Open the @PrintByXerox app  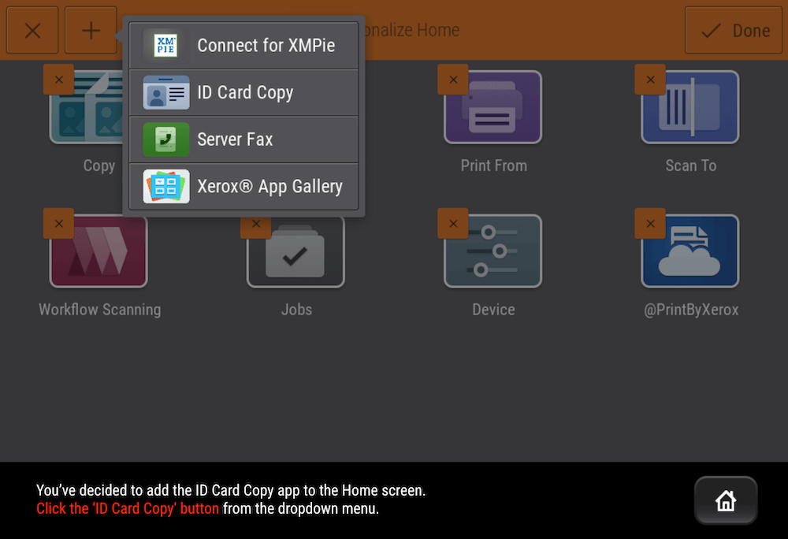[689, 251]
